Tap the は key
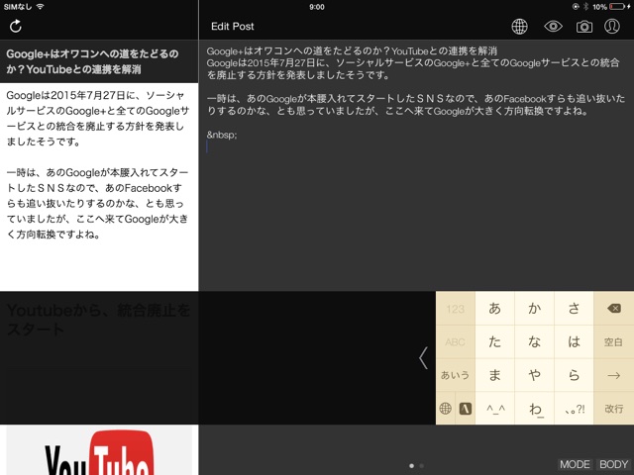Image resolution: width=634 pixels, height=475 pixels. click(574, 342)
